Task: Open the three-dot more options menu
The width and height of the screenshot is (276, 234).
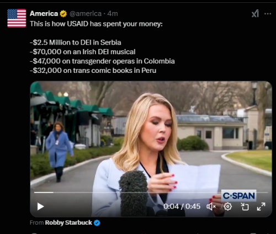Action: click(268, 14)
